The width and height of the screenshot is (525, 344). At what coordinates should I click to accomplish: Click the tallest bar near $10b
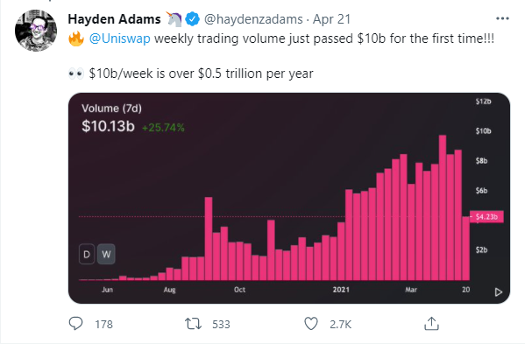coord(443,207)
